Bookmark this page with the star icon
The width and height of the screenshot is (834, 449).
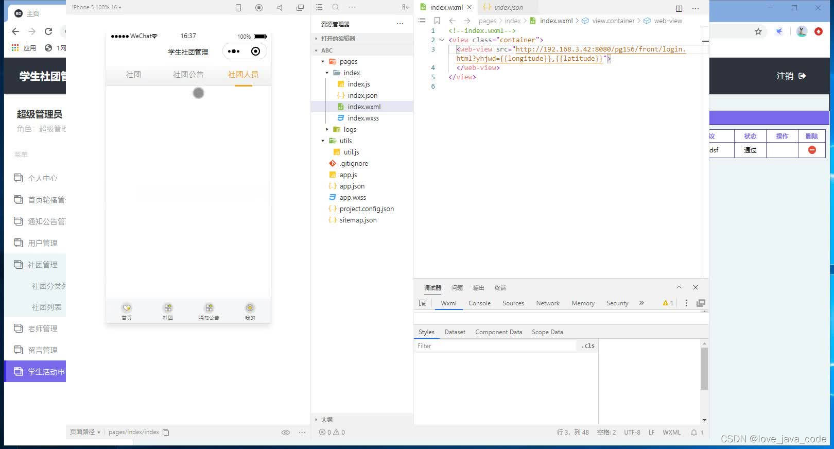(x=758, y=31)
